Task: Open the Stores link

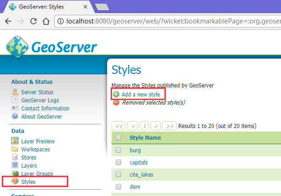Action: [x=29, y=158]
